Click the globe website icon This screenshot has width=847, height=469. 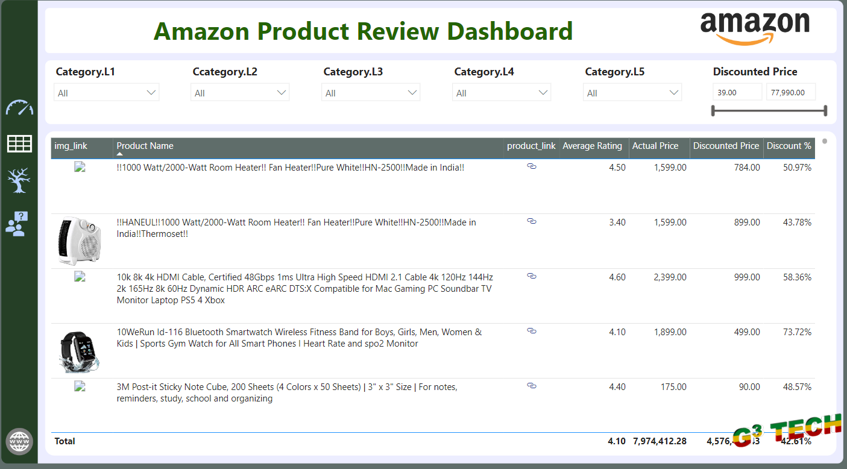tap(19, 441)
